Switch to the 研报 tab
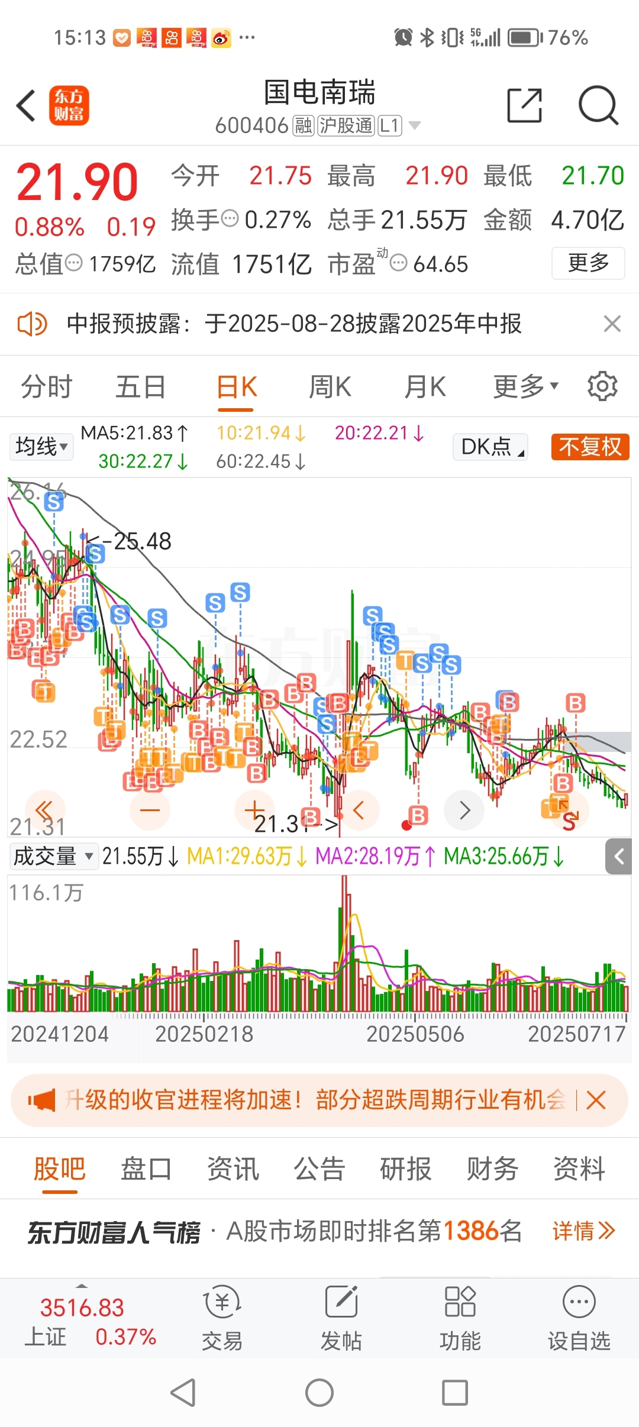 405,1168
